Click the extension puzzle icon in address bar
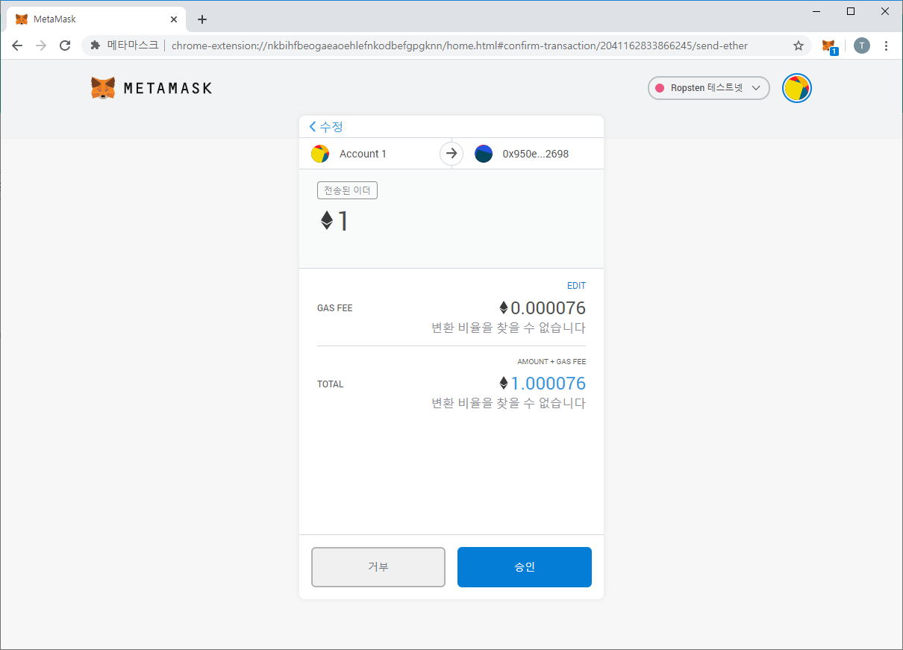This screenshot has height=650, width=903. [x=96, y=46]
